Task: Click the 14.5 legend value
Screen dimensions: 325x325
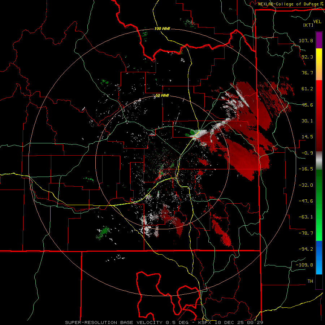Action: click(307, 137)
